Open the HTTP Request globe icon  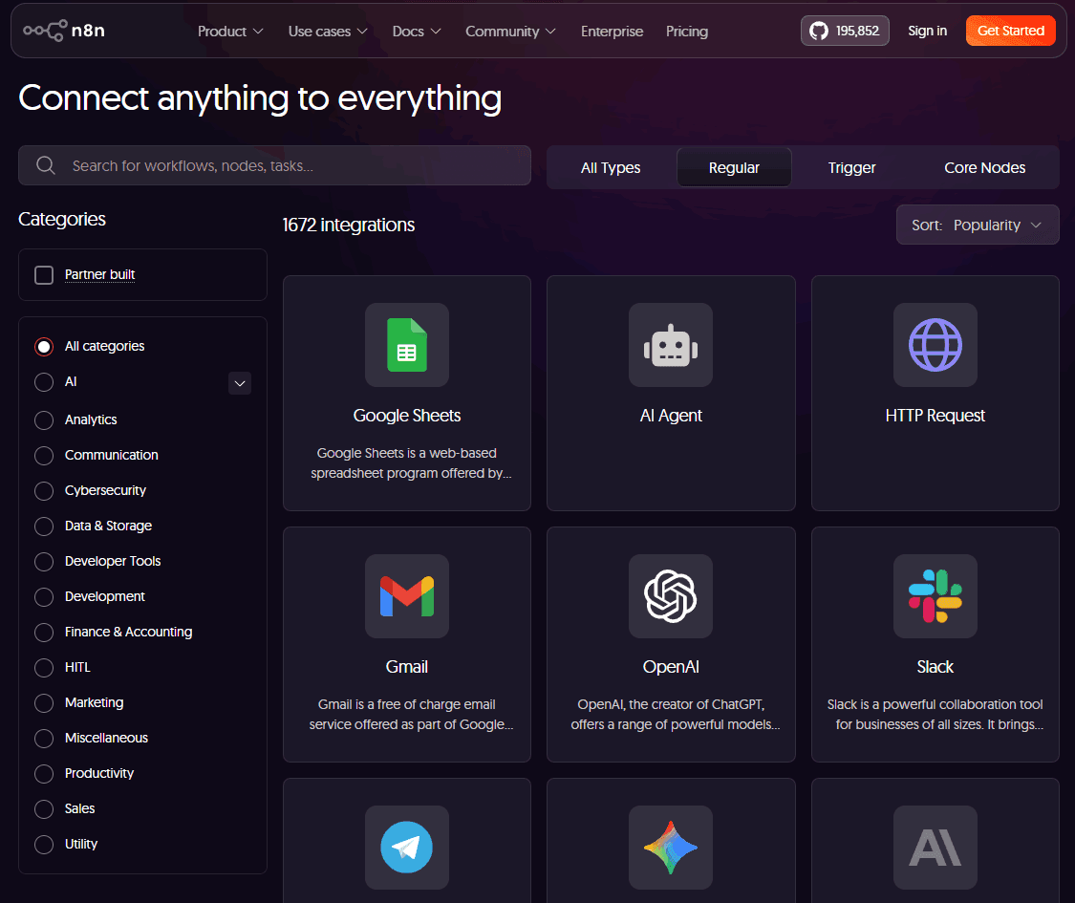point(935,345)
